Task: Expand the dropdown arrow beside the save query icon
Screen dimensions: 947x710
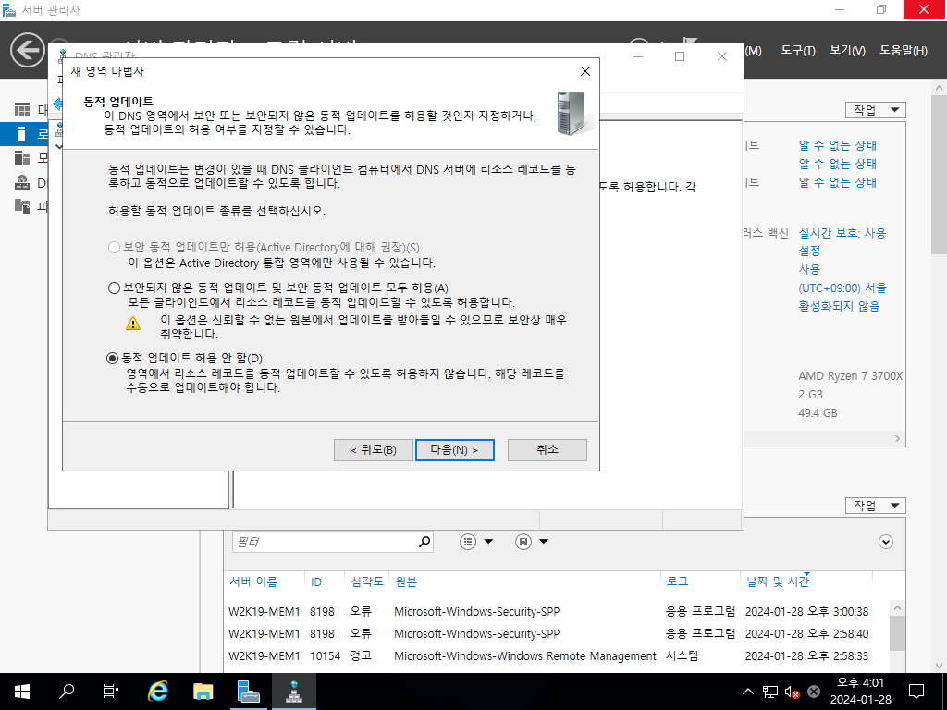Action: pyautogui.click(x=544, y=542)
